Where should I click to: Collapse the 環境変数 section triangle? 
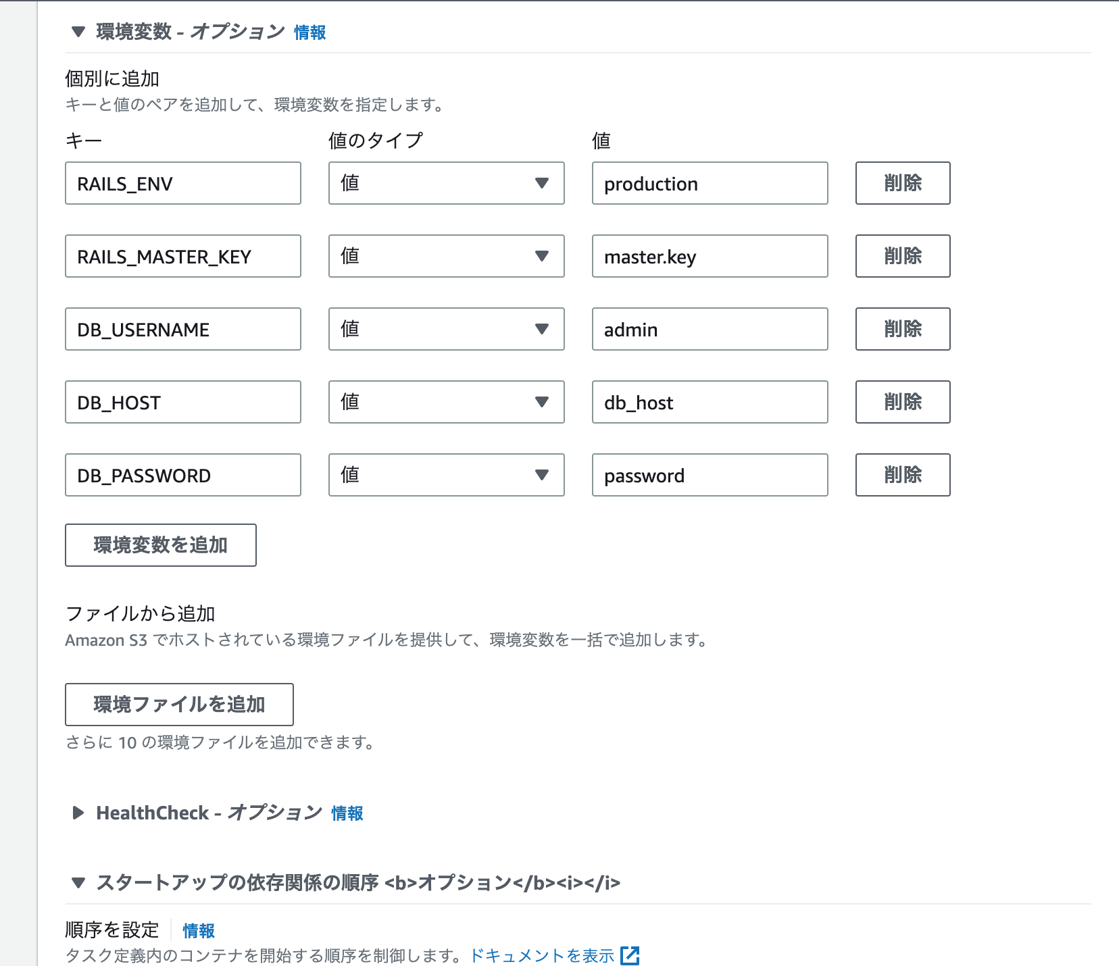coord(77,30)
